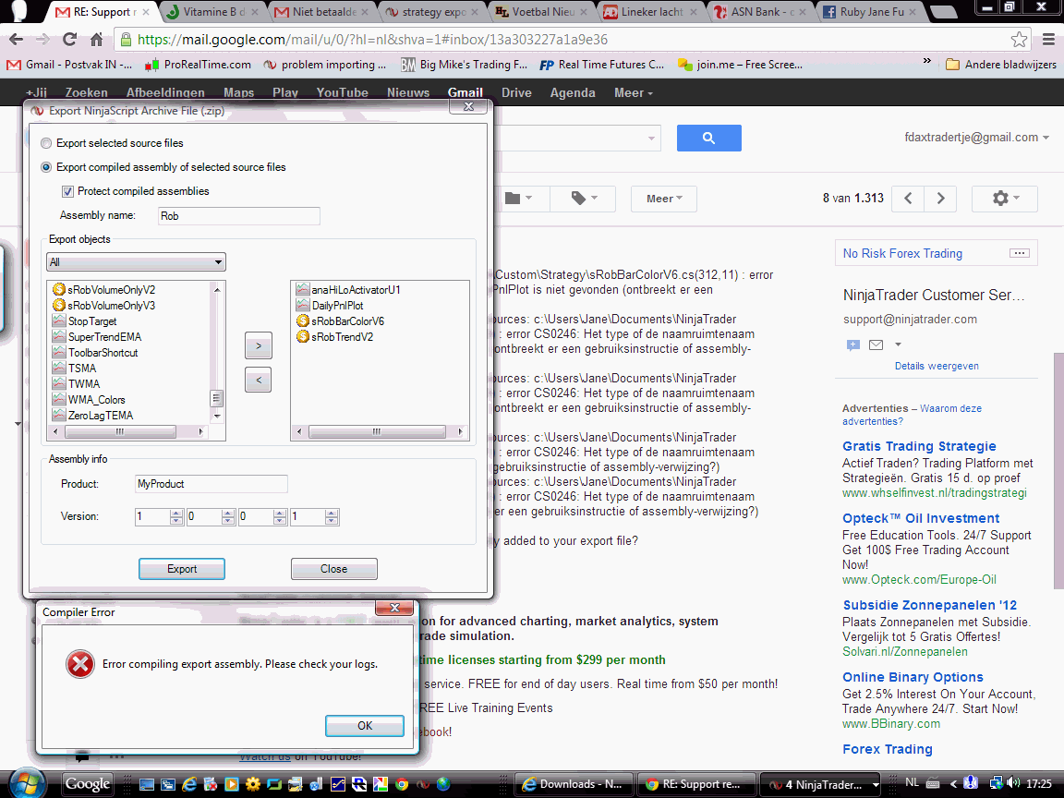Image resolution: width=1064 pixels, height=798 pixels.
Task: Click the 'Details weergeven' link
Action: coord(937,366)
